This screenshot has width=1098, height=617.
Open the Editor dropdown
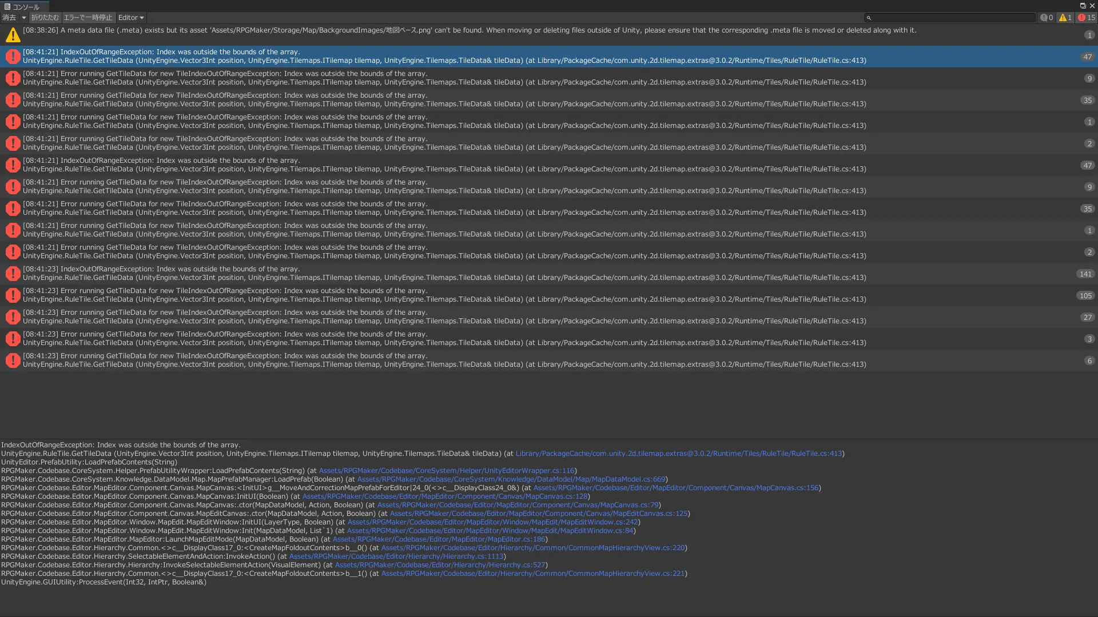pyautogui.click(x=131, y=18)
